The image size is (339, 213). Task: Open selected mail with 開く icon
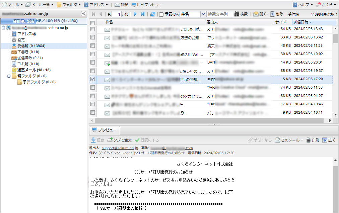click(260, 14)
